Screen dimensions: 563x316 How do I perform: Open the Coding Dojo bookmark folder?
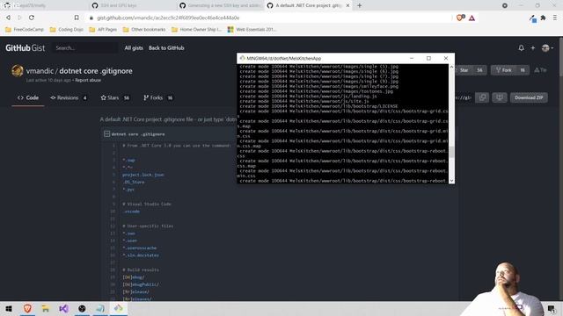click(67, 29)
